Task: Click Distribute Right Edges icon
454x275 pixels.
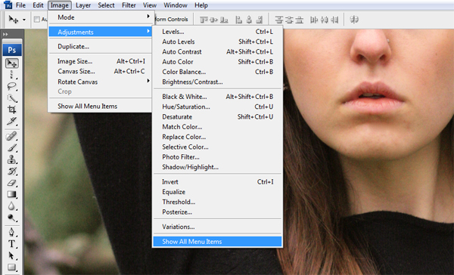Action: coord(334,20)
